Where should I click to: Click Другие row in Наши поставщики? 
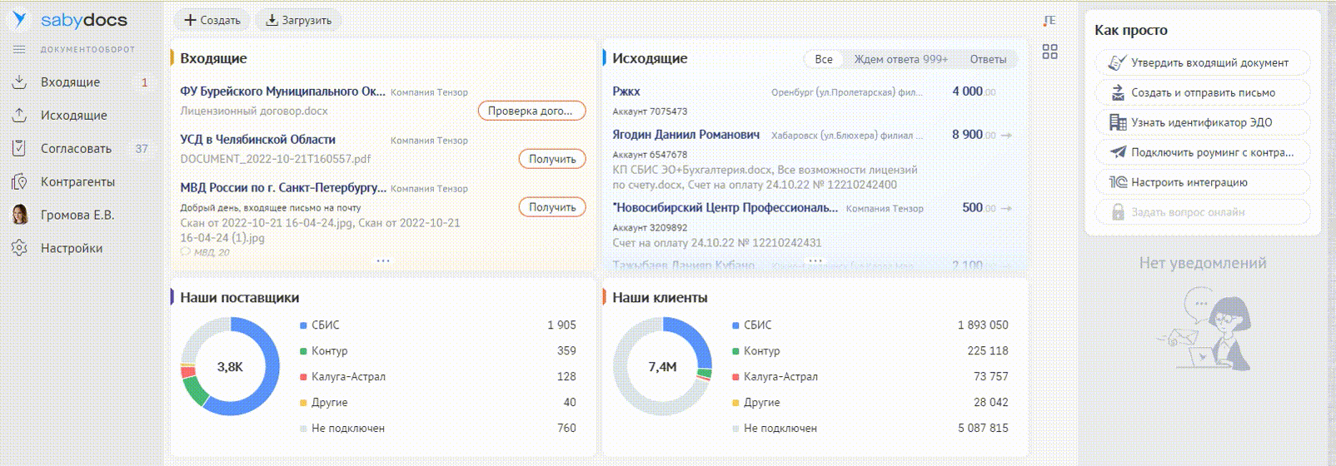tap(438, 403)
